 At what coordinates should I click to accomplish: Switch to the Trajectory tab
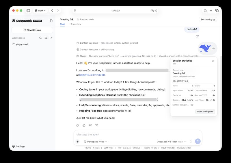click(x=76, y=24)
